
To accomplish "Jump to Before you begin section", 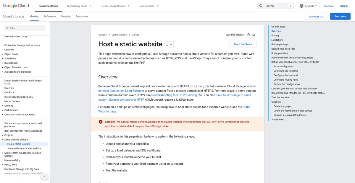I will pos(280,44).
